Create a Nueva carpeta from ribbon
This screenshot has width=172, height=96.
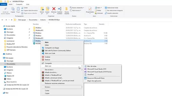[67, 11]
